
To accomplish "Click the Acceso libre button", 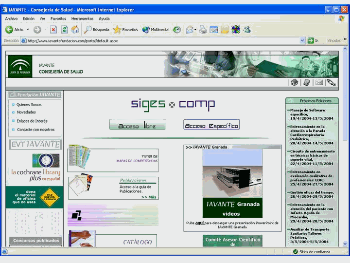I will point(137,126).
